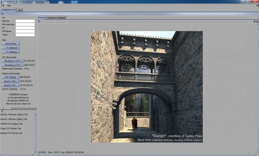Screen dimensions: 259x156
Task: Run the OpenGL HW-L test
Action: pos(10,85)
